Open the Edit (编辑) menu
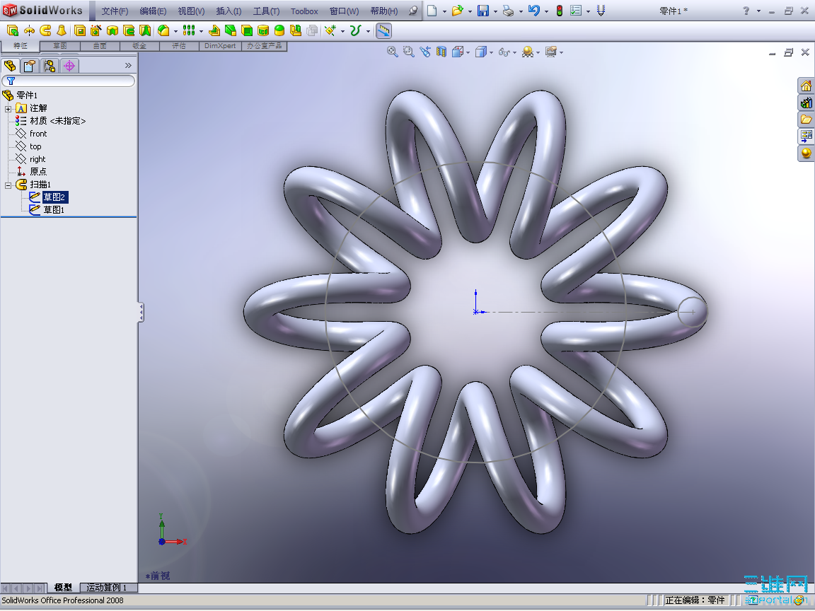 (153, 11)
